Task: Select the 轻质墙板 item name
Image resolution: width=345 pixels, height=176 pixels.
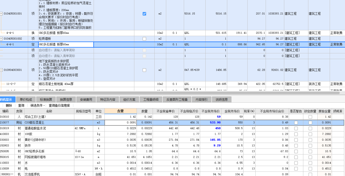Action: (x=45, y=39)
